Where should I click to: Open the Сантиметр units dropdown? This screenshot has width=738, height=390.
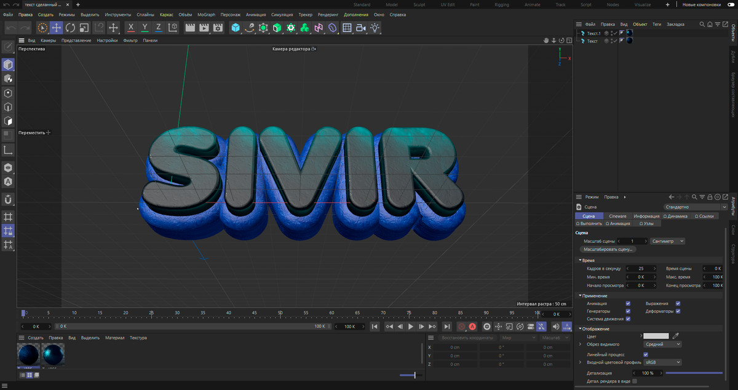pyautogui.click(x=668, y=241)
